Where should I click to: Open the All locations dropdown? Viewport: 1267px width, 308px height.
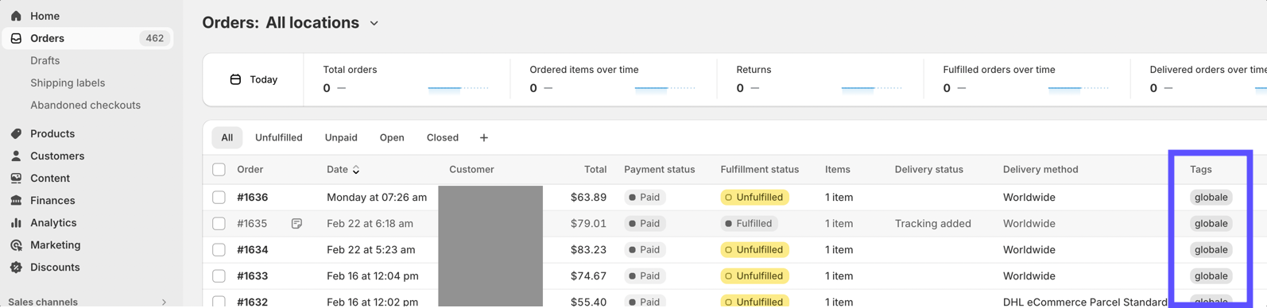(322, 23)
